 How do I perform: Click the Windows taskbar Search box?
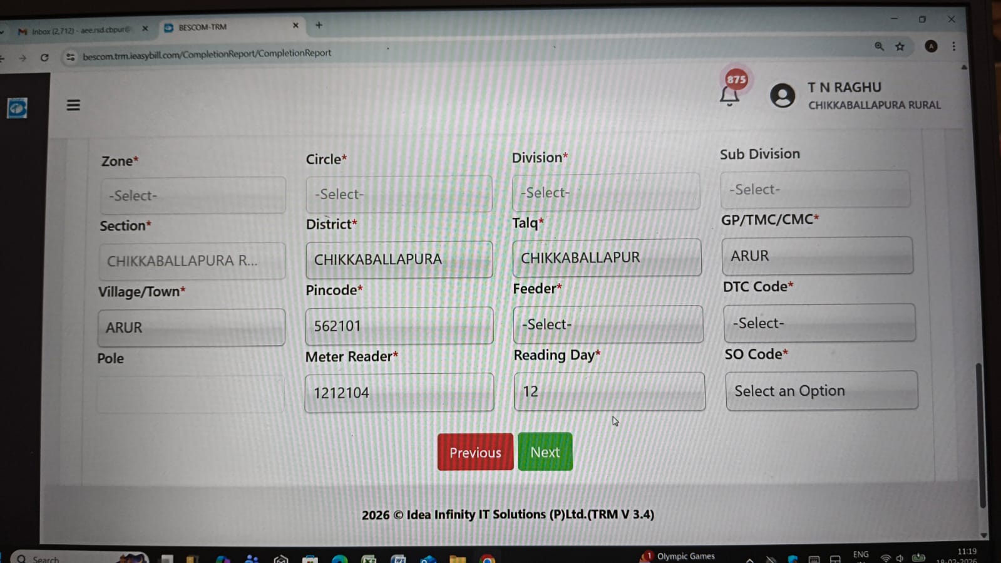tap(80, 558)
